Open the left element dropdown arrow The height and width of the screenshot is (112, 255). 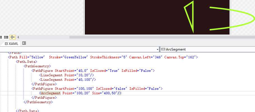[x=157, y=49]
